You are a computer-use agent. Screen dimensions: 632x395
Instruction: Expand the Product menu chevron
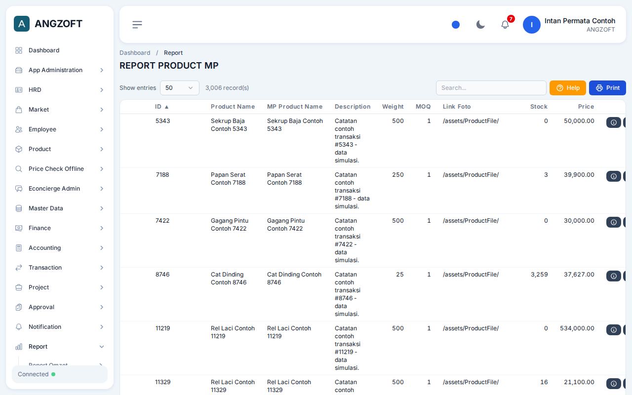[102, 149]
